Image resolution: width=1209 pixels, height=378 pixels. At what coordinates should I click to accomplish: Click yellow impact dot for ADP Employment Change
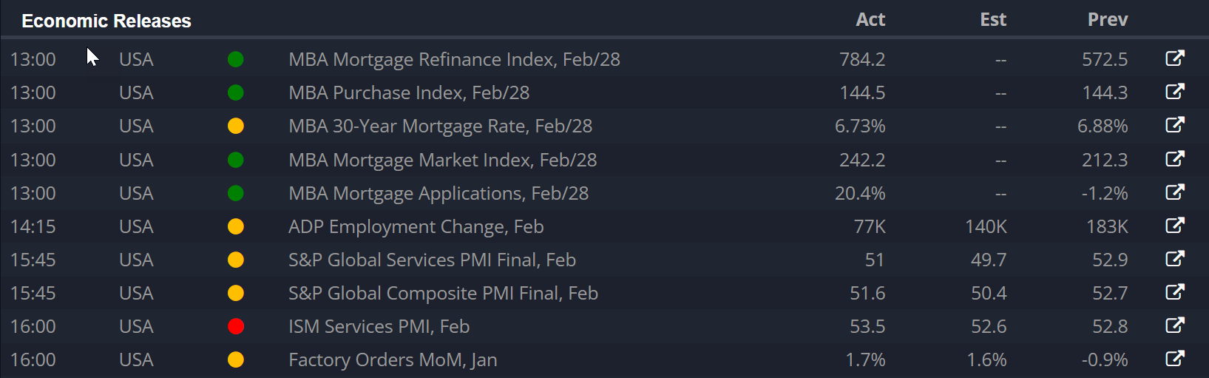[x=236, y=226]
